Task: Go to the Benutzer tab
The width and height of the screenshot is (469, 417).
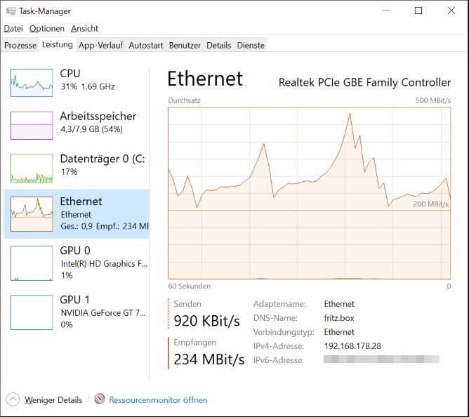Action: pyautogui.click(x=185, y=46)
